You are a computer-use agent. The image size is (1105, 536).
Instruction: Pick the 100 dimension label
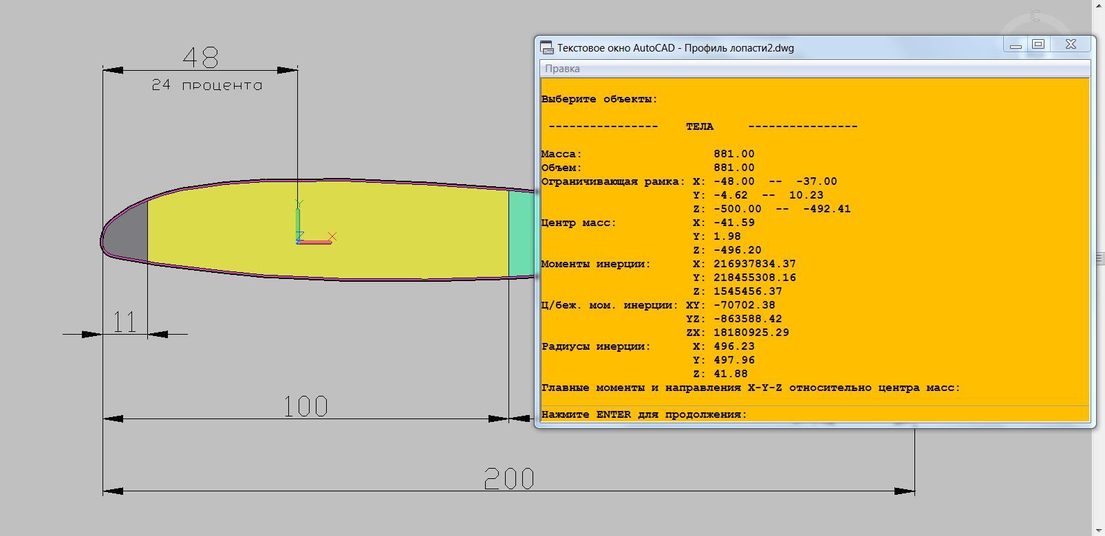click(x=305, y=406)
